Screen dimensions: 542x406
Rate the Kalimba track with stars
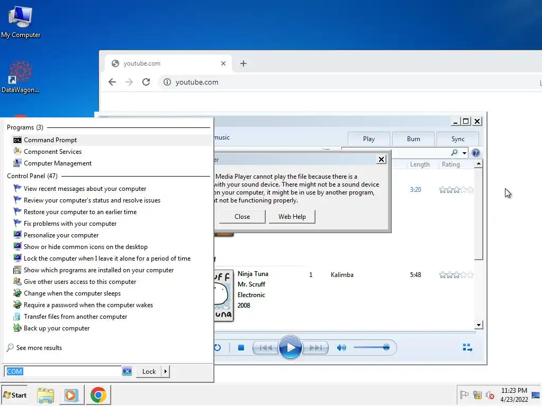click(456, 275)
